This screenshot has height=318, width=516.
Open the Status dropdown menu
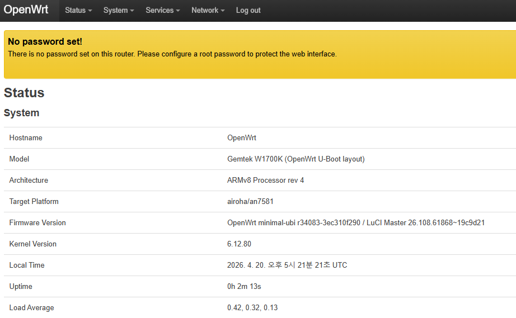click(78, 11)
